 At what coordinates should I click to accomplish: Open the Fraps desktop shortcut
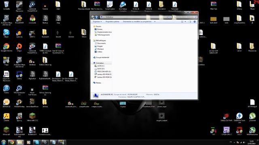click(x=6, y=61)
